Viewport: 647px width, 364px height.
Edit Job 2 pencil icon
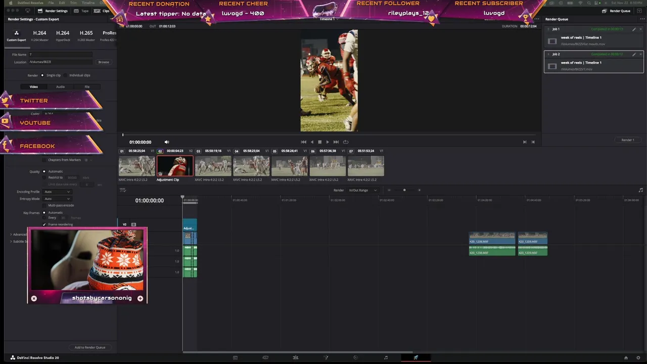click(x=634, y=54)
